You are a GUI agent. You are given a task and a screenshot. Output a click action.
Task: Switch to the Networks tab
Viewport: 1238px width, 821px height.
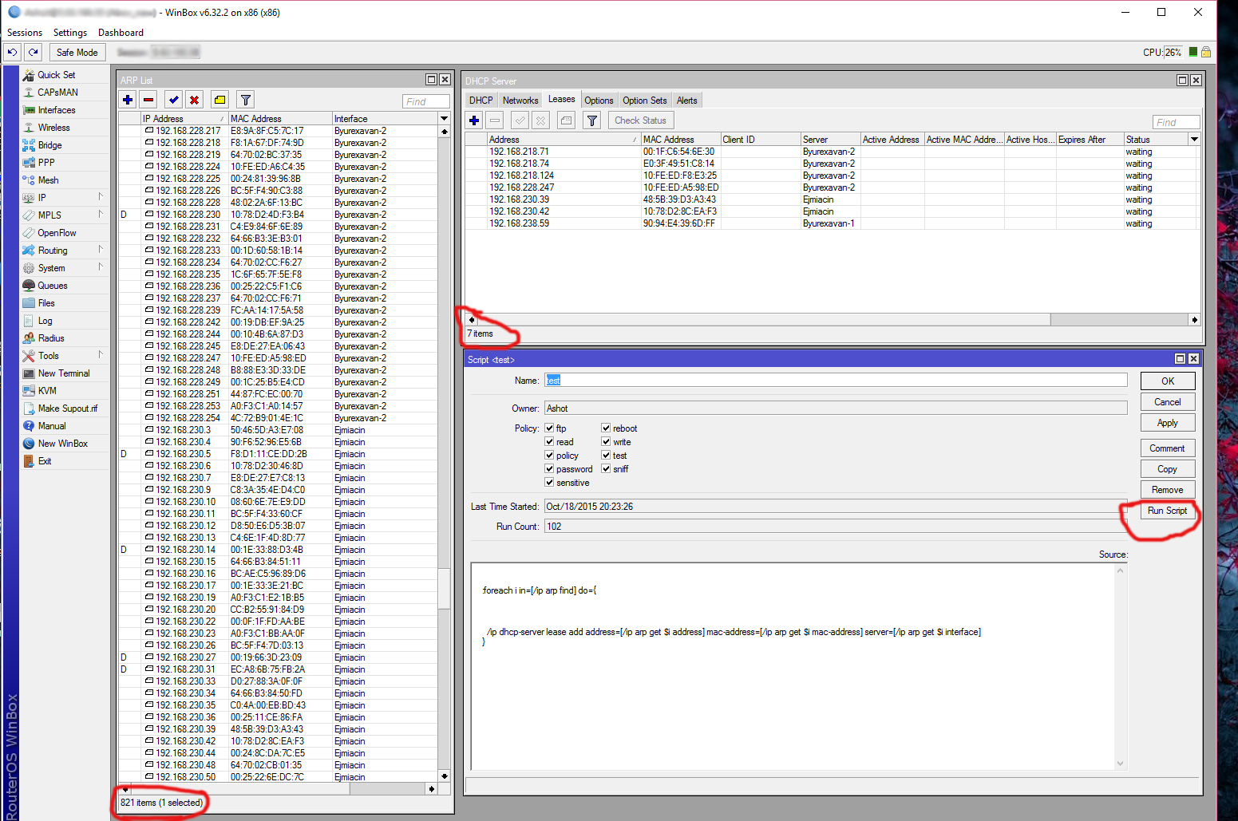point(520,101)
